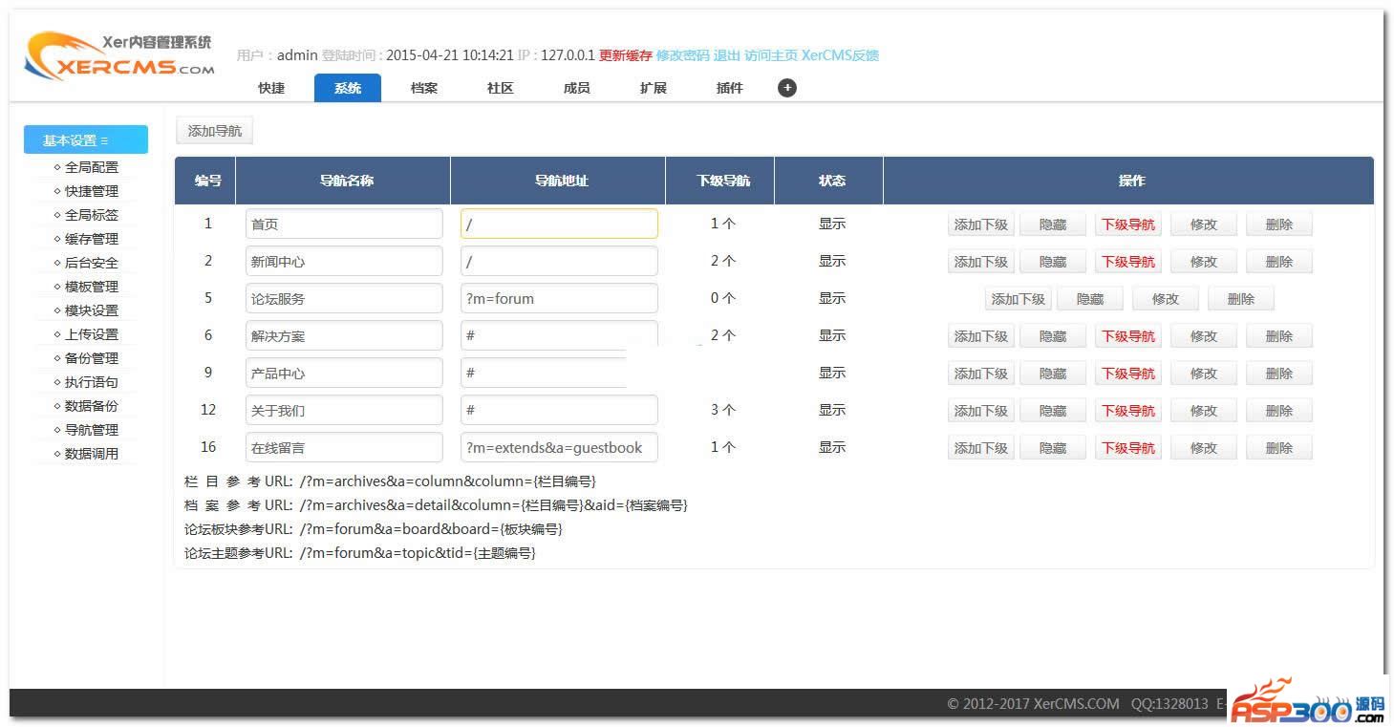Click 修改 for the 产品中心 row

1203,374
